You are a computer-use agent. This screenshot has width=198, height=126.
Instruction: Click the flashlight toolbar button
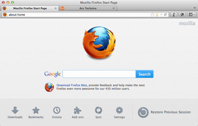[182, 15]
